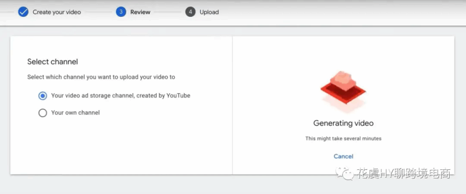Jump to the Upload step label
The height and width of the screenshot is (194, 466).
tap(209, 12)
